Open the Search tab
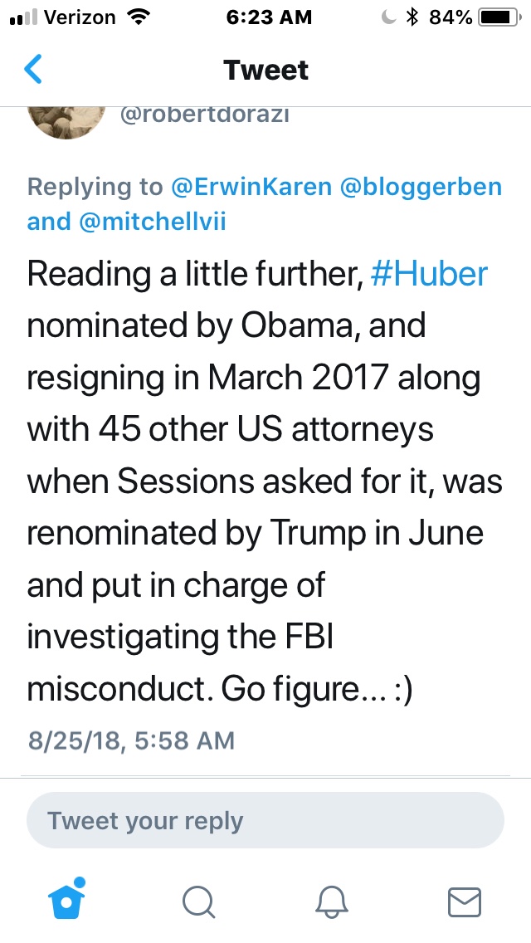 coord(199,902)
